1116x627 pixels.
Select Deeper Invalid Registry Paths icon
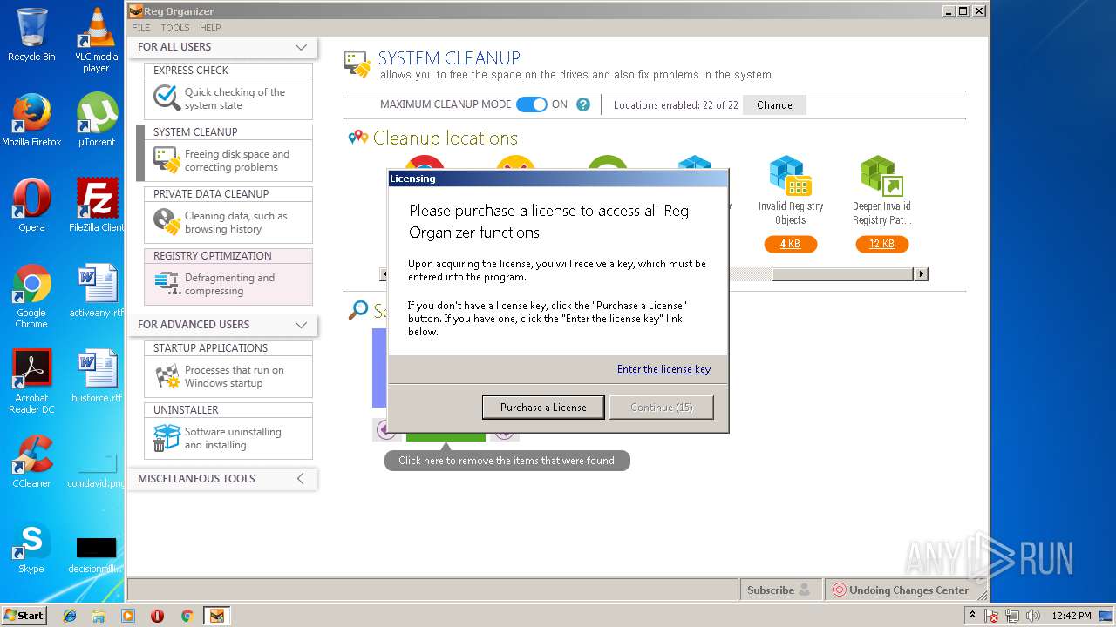click(881, 175)
